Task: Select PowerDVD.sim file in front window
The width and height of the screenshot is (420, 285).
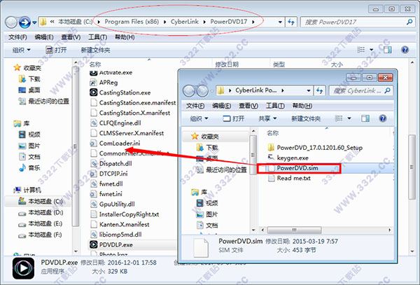Action: click(x=293, y=168)
